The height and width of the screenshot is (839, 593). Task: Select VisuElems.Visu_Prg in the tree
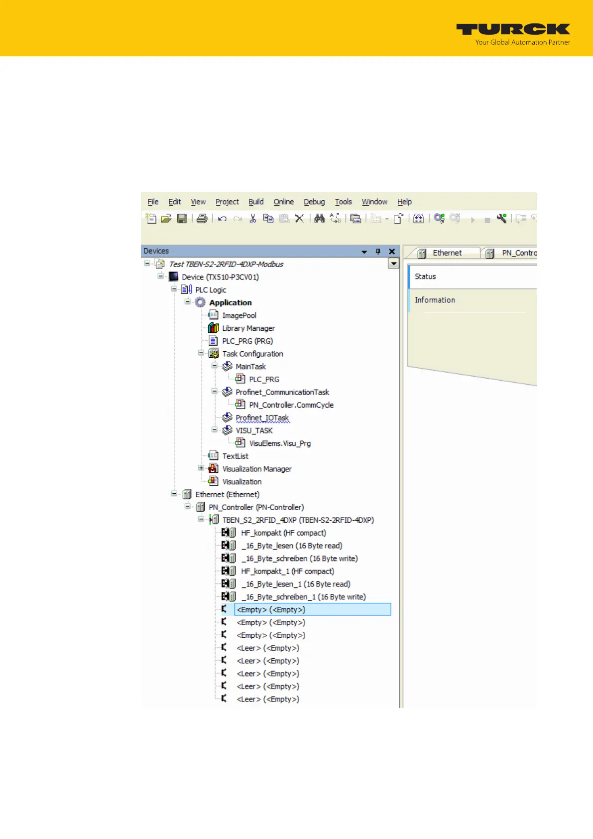[x=280, y=443]
